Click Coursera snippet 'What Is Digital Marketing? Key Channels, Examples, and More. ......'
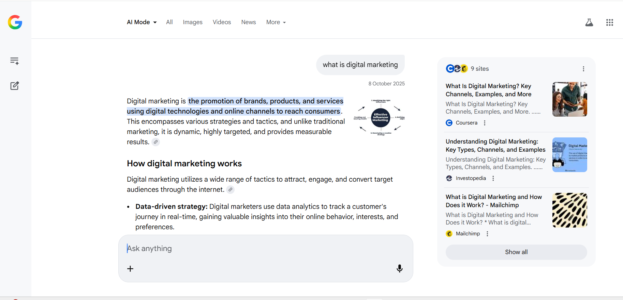The width and height of the screenshot is (623, 300). (x=493, y=108)
